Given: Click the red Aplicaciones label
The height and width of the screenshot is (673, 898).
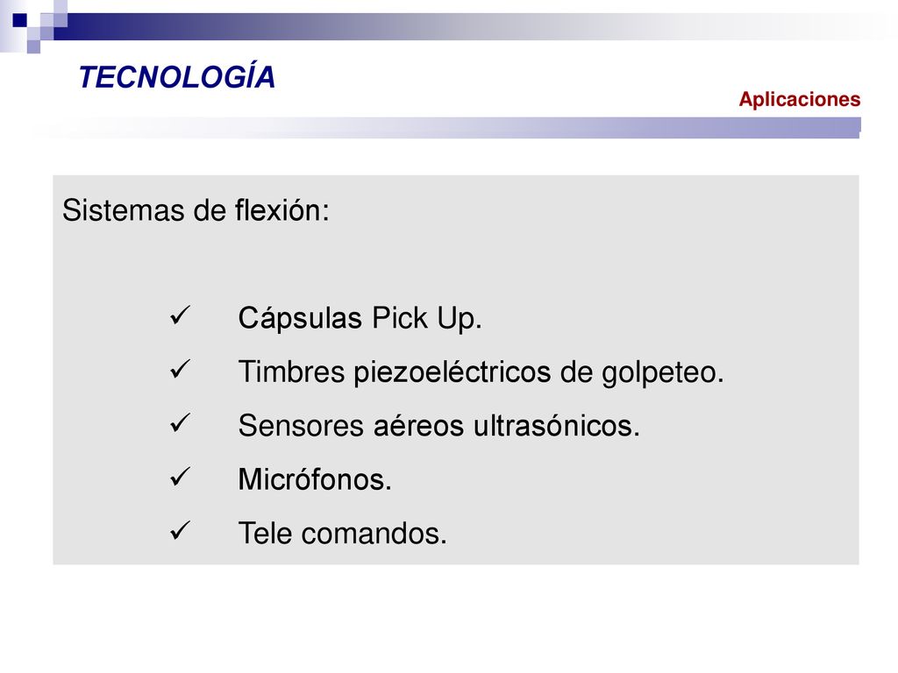Looking at the screenshot, I should (x=800, y=99).
